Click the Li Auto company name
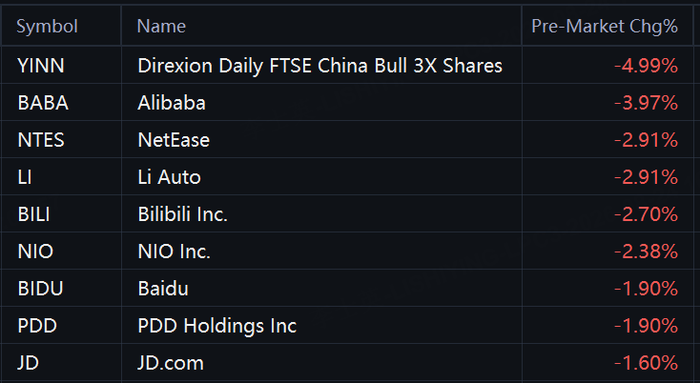 pos(169,177)
